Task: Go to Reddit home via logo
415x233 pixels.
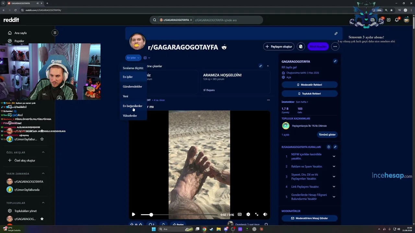Action: pyautogui.click(x=11, y=20)
